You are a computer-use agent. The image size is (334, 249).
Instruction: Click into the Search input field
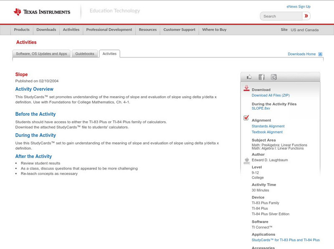click(x=282, y=16)
